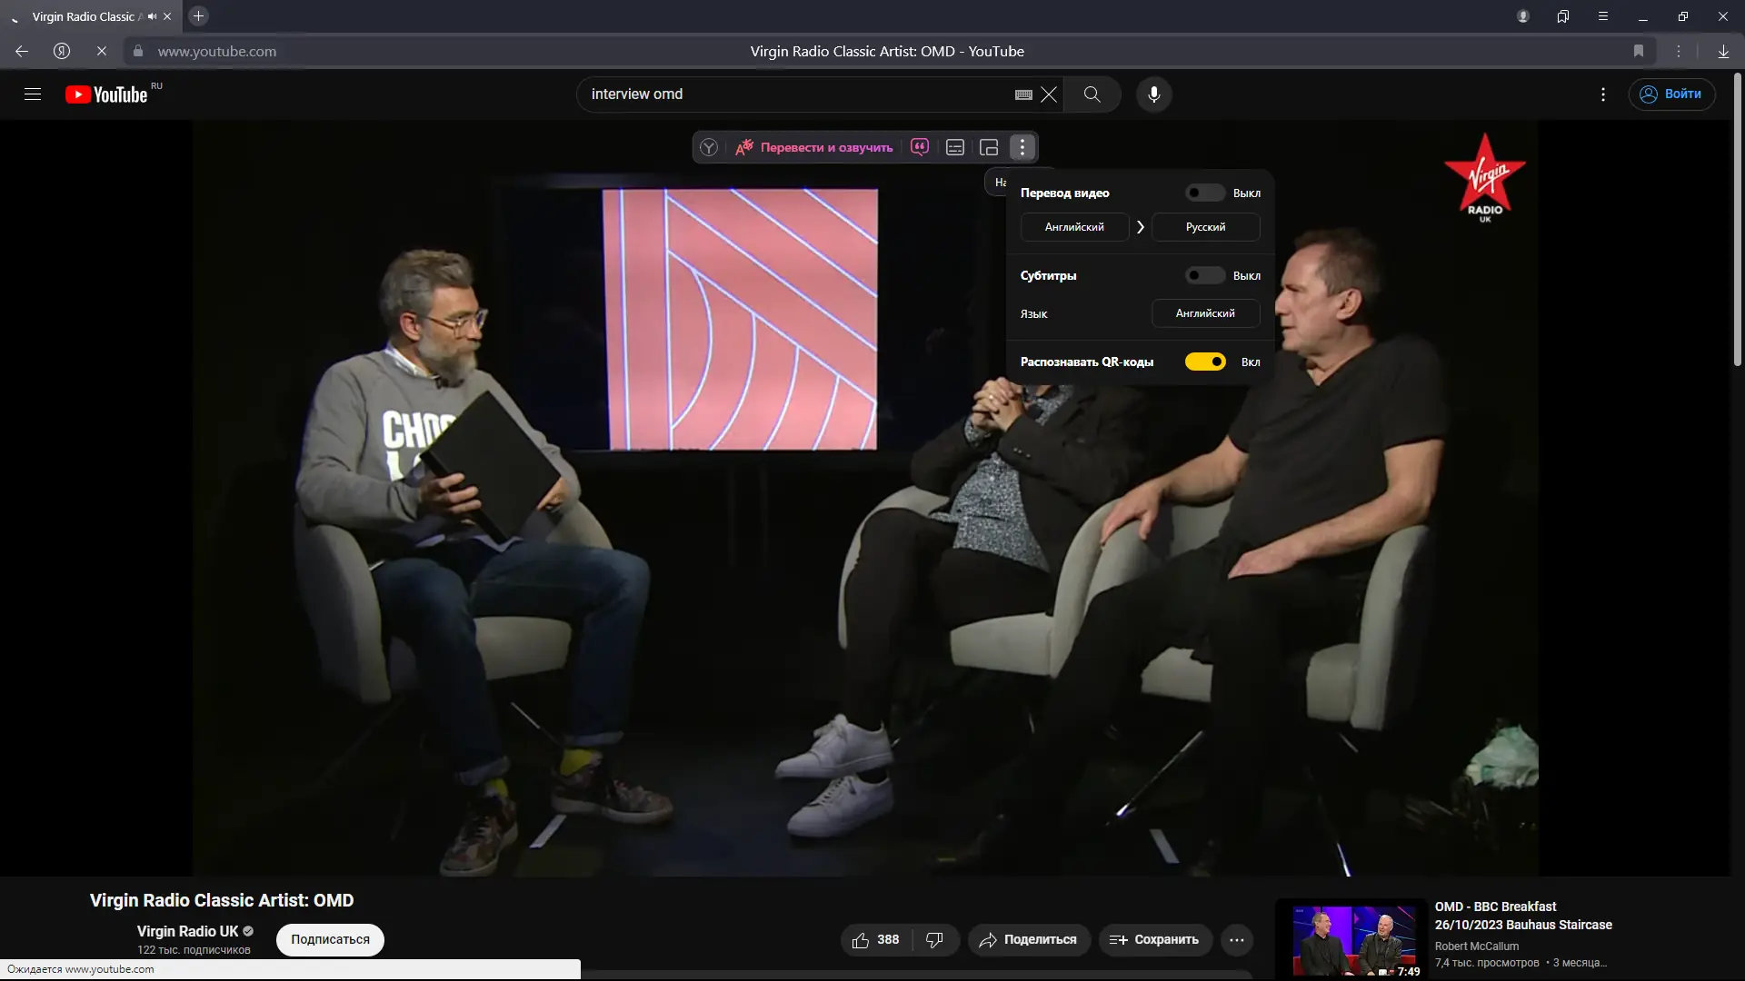
Task: Open on-screen keyboard icon in search box
Action: point(1023,94)
